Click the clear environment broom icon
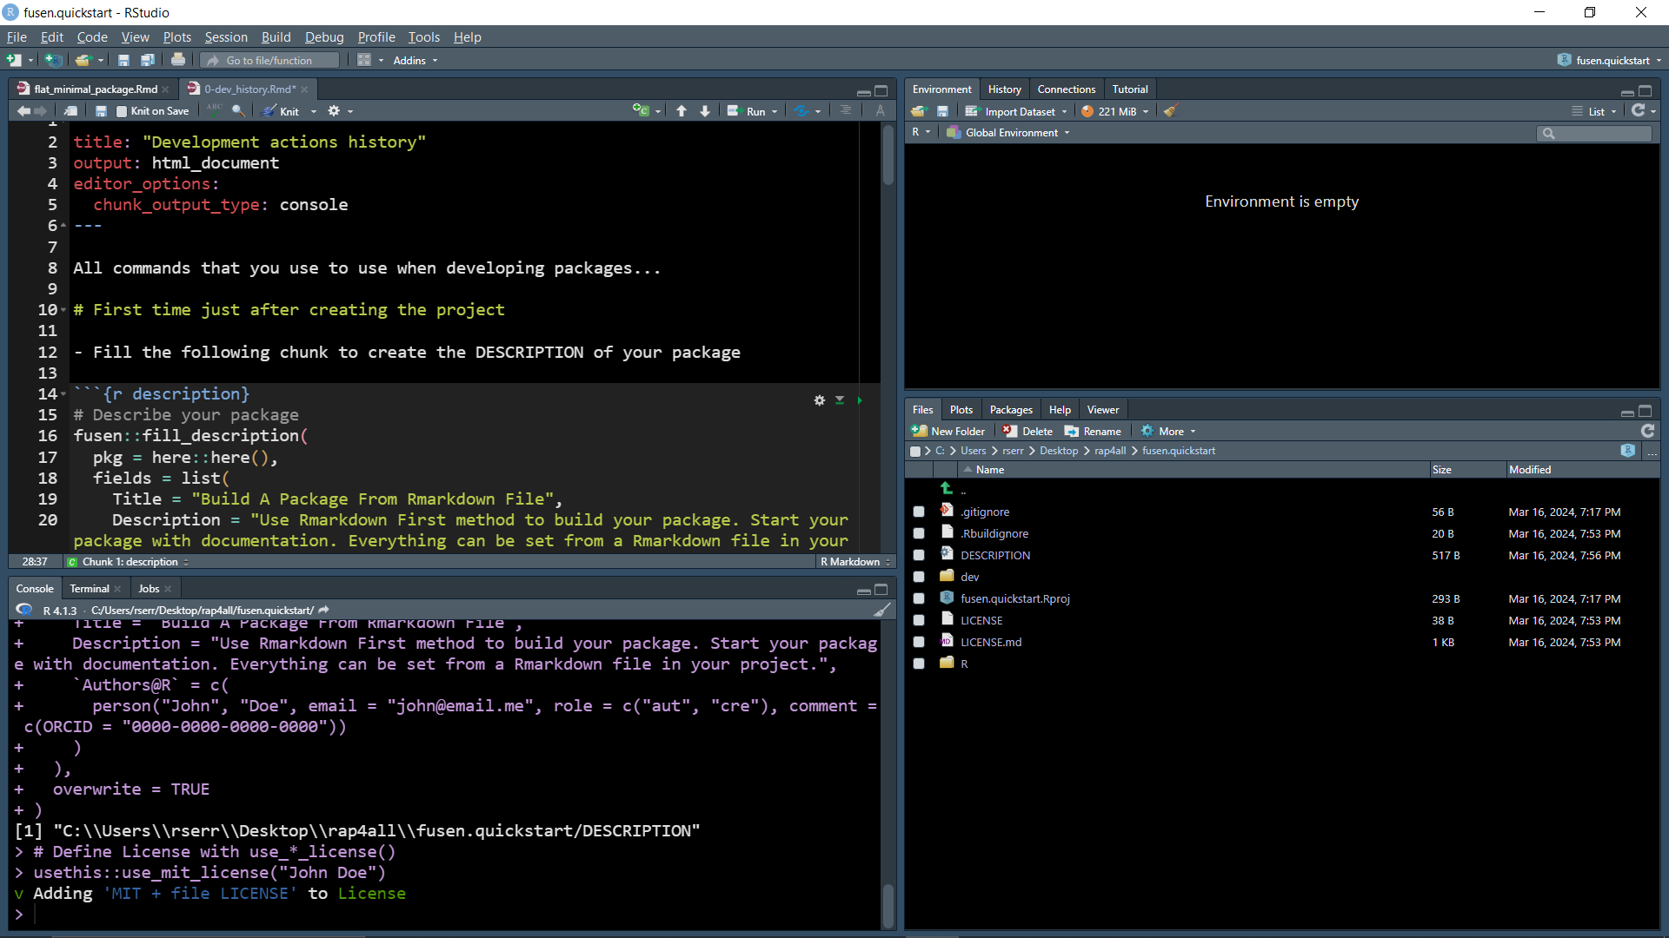 (x=1171, y=111)
